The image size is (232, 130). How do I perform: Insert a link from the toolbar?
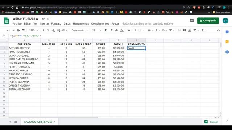click(179, 30)
